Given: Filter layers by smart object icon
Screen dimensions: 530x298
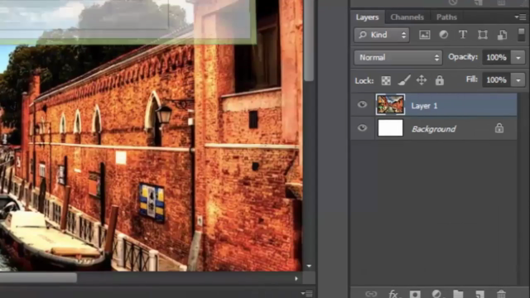Looking at the screenshot, I should coord(503,35).
